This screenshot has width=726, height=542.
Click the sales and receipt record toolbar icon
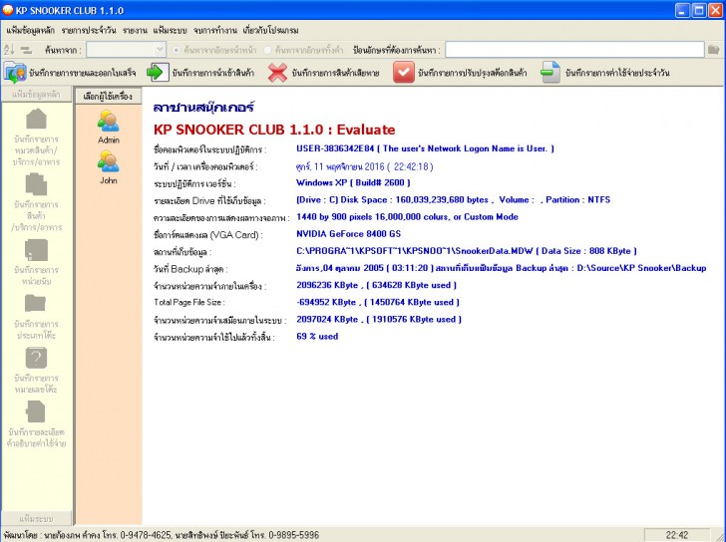click(x=15, y=73)
